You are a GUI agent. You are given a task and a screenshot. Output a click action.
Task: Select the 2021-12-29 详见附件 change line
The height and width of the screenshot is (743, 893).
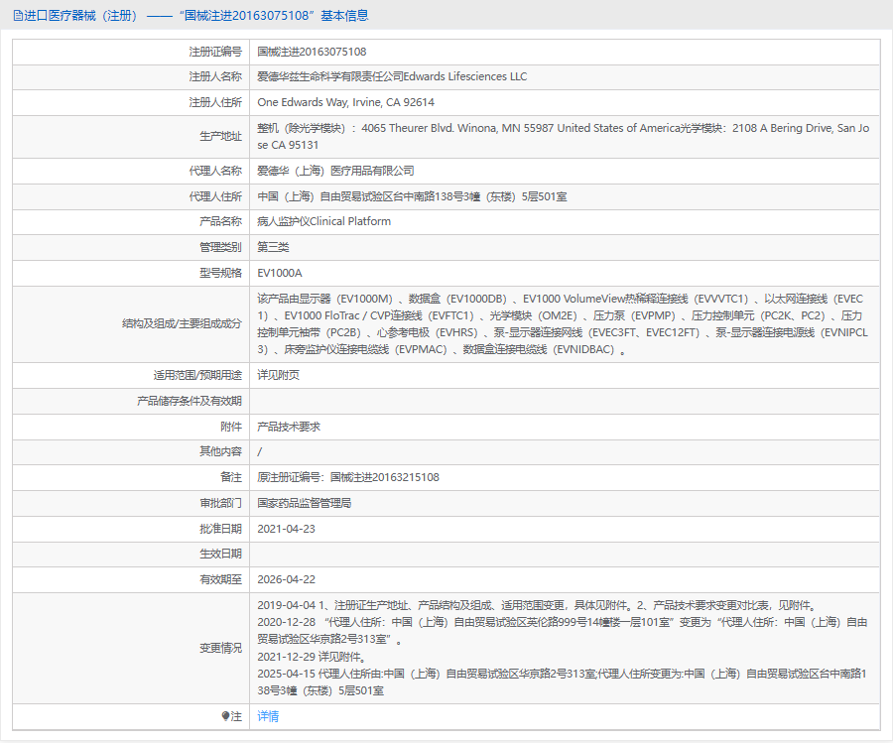(x=311, y=657)
